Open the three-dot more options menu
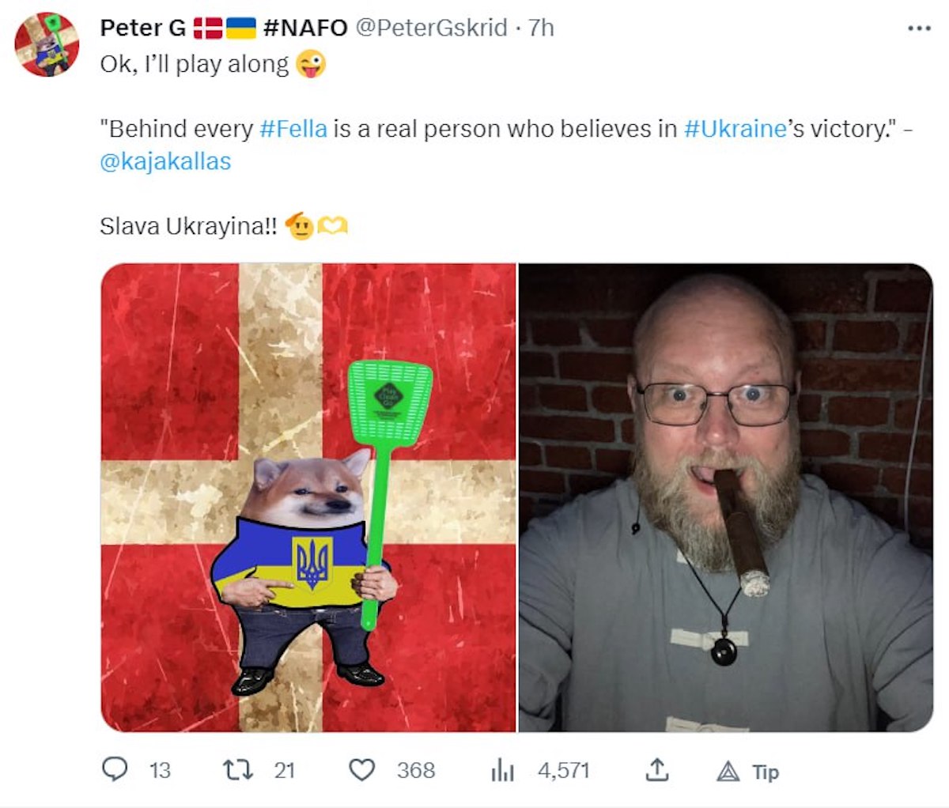 919,28
